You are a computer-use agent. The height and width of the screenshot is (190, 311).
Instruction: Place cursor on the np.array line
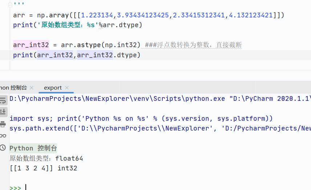point(145,15)
